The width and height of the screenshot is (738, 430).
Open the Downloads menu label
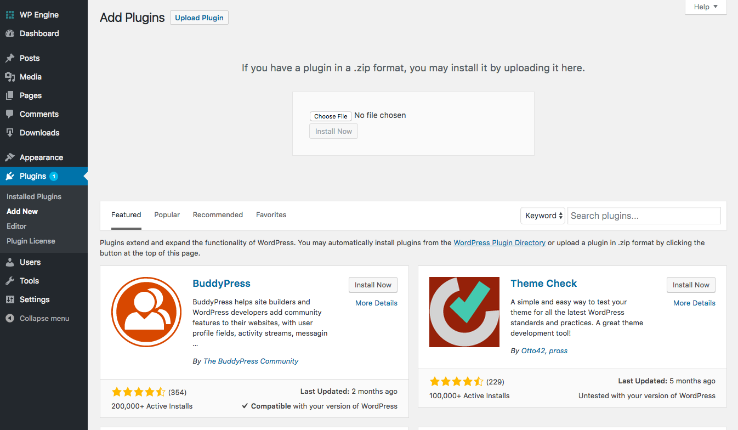(39, 133)
